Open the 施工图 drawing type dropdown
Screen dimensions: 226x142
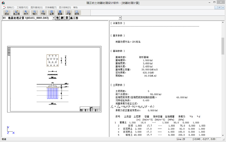tap(120, 18)
